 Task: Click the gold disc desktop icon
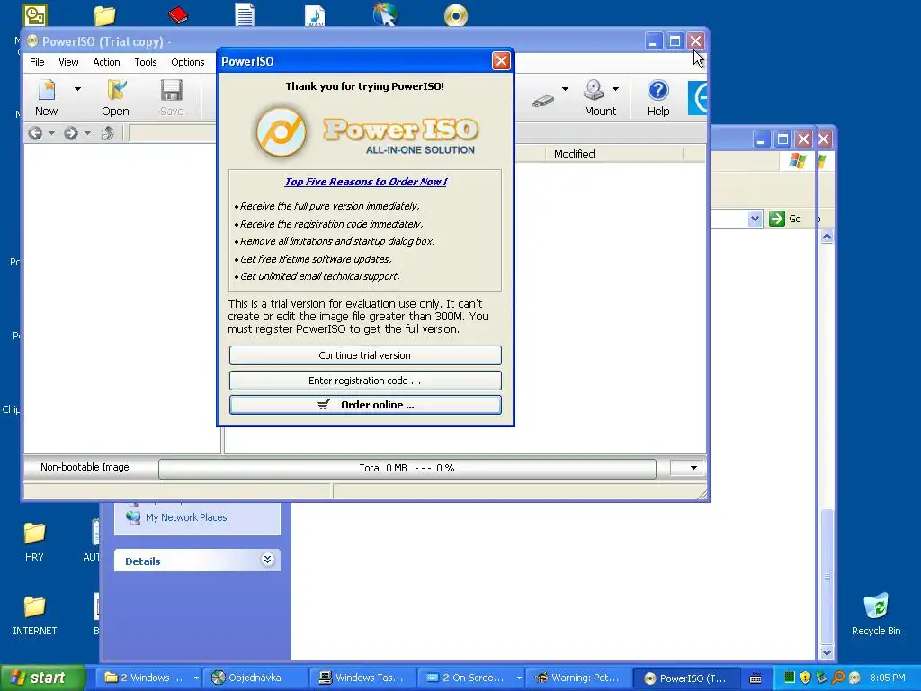point(456,15)
